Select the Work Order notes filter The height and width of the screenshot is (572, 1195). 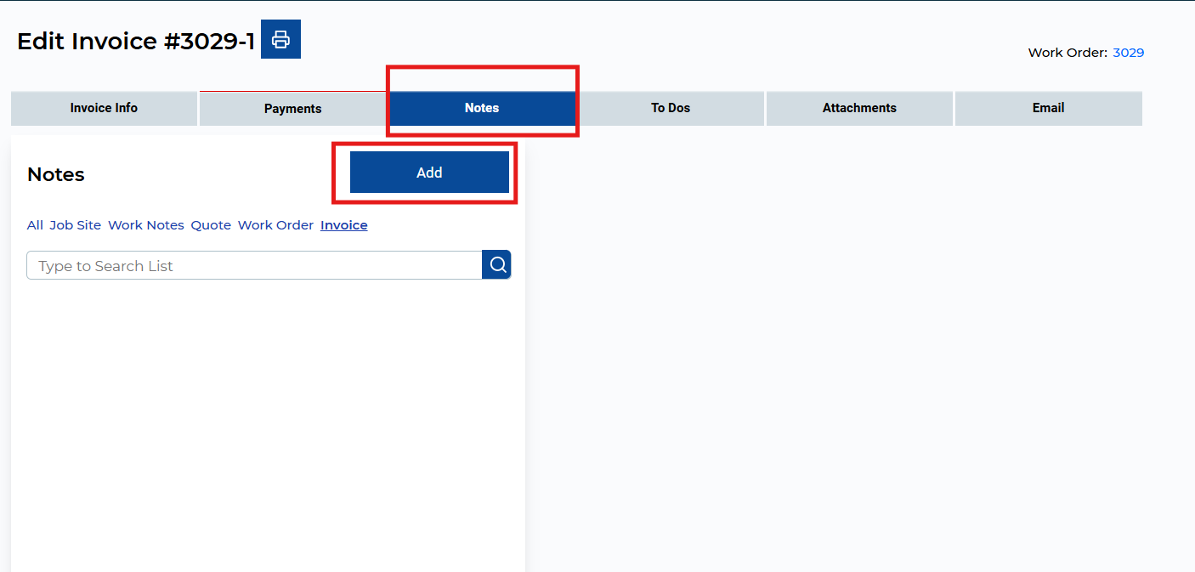[x=275, y=225]
